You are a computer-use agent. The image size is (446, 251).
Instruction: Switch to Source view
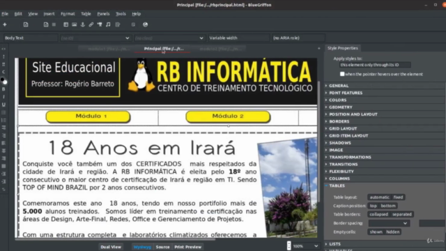pyautogui.click(x=162, y=247)
